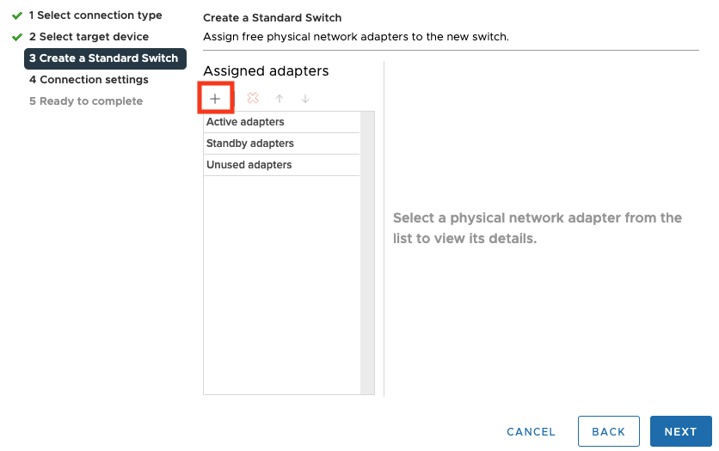Select step 3 Create a Standard Switch

point(104,58)
